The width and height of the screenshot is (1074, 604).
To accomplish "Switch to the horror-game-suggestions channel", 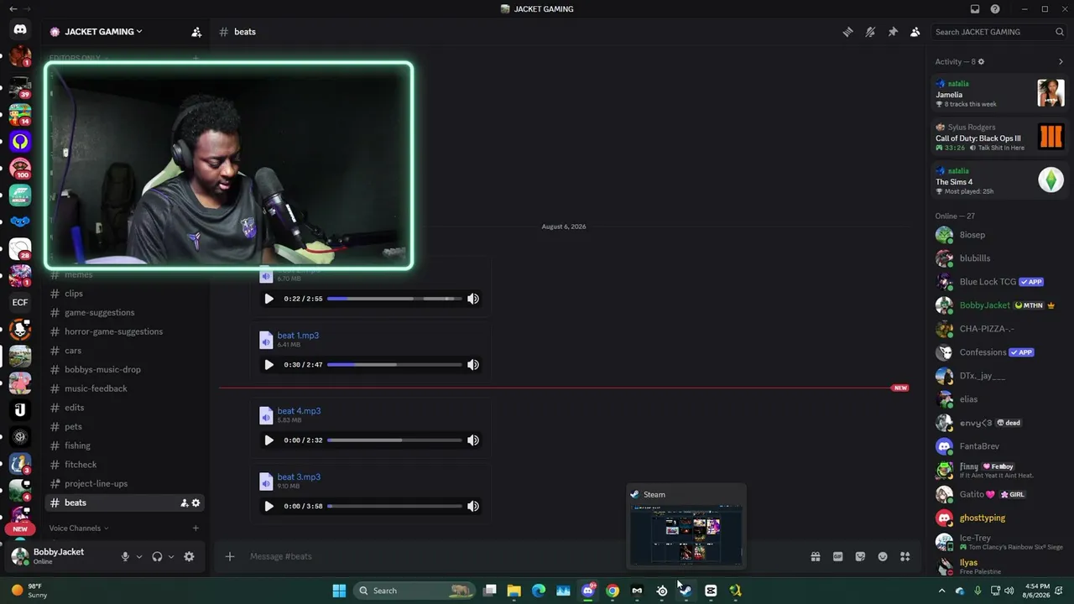I will pos(125,331).
